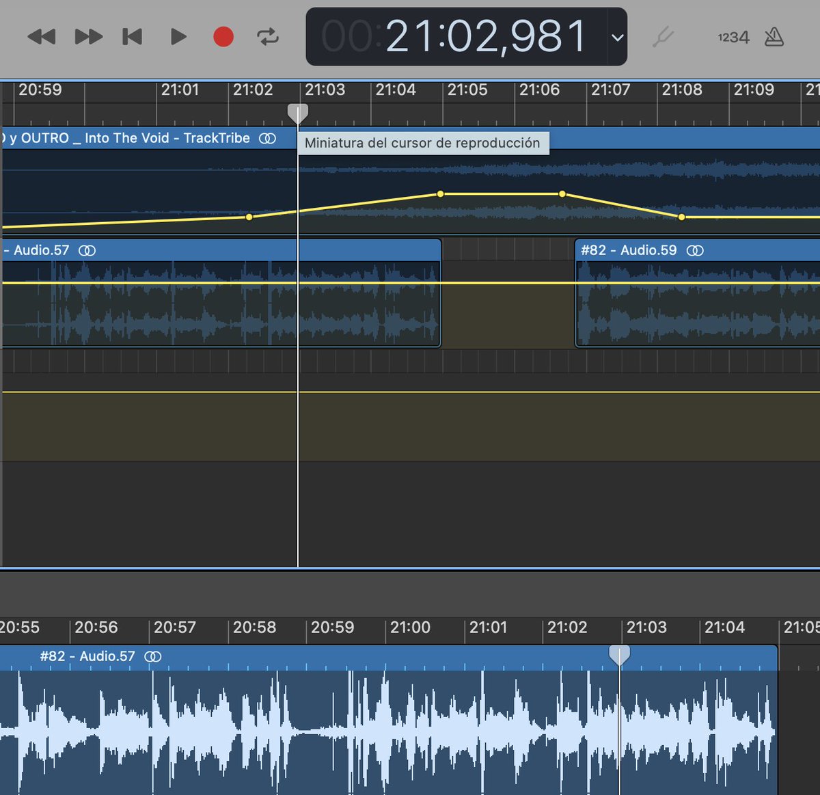Screen dimensions: 820x795
Task: Click the 1234 count-in icon
Action: [732, 38]
